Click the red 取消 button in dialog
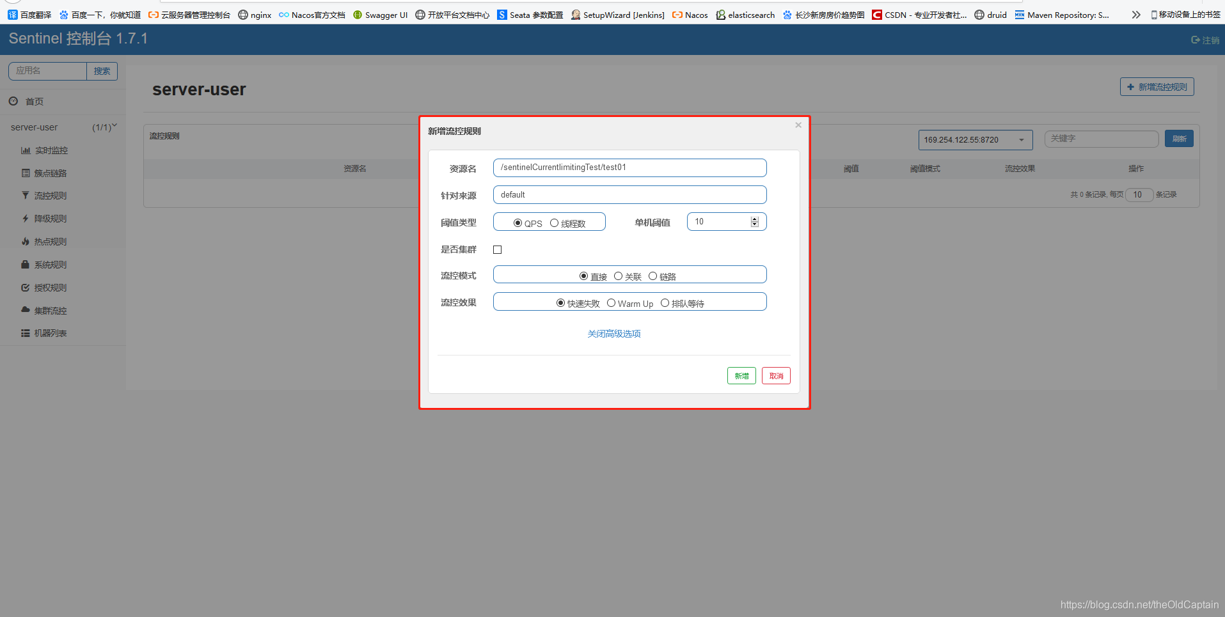The height and width of the screenshot is (617, 1225). coord(776,376)
